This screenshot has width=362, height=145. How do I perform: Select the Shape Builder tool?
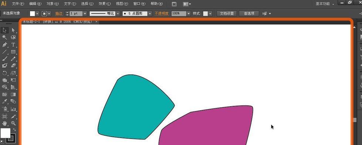tap(4, 87)
